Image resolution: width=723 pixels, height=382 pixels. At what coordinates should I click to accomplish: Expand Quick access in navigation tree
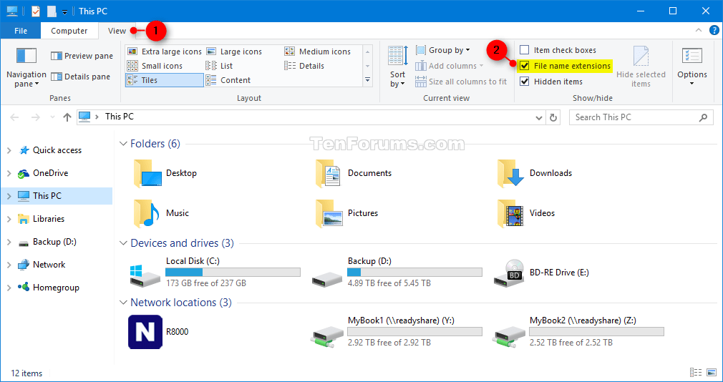9,150
